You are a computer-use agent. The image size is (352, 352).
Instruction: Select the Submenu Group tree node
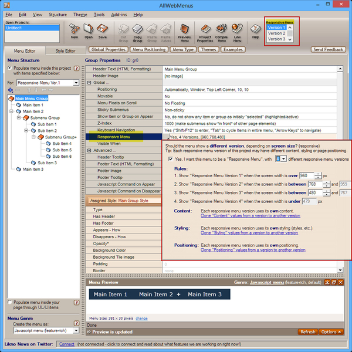(45, 118)
